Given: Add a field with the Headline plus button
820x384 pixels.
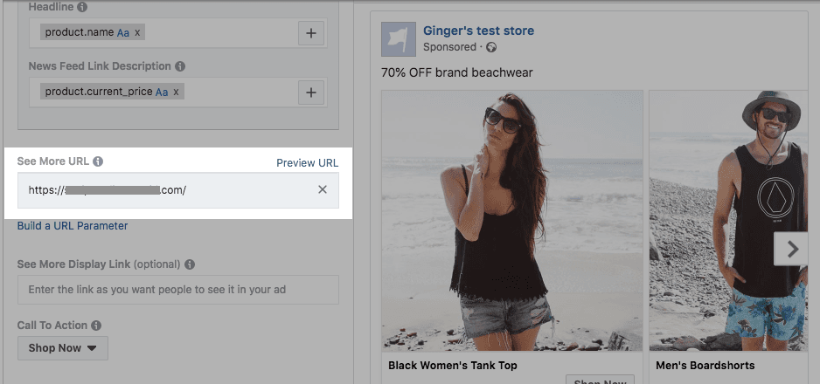Looking at the screenshot, I should pyautogui.click(x=311, y=33).
